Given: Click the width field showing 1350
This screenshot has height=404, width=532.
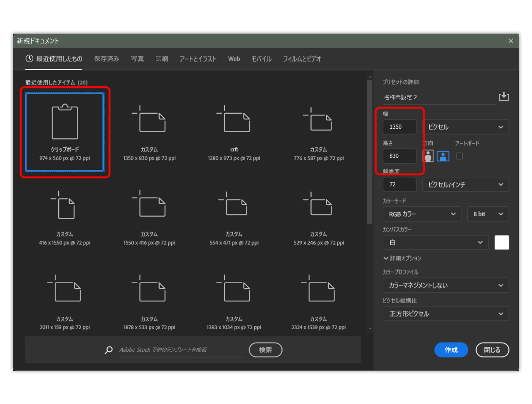Looking at the screenshot, I should [x=399, y=127].
